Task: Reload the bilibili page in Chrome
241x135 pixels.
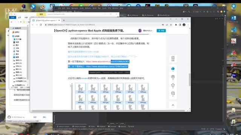Action: [41, 25]
